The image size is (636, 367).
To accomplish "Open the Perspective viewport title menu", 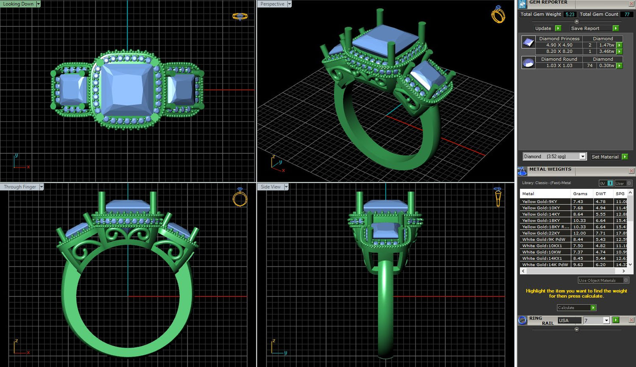I will [x=290, y=4].
